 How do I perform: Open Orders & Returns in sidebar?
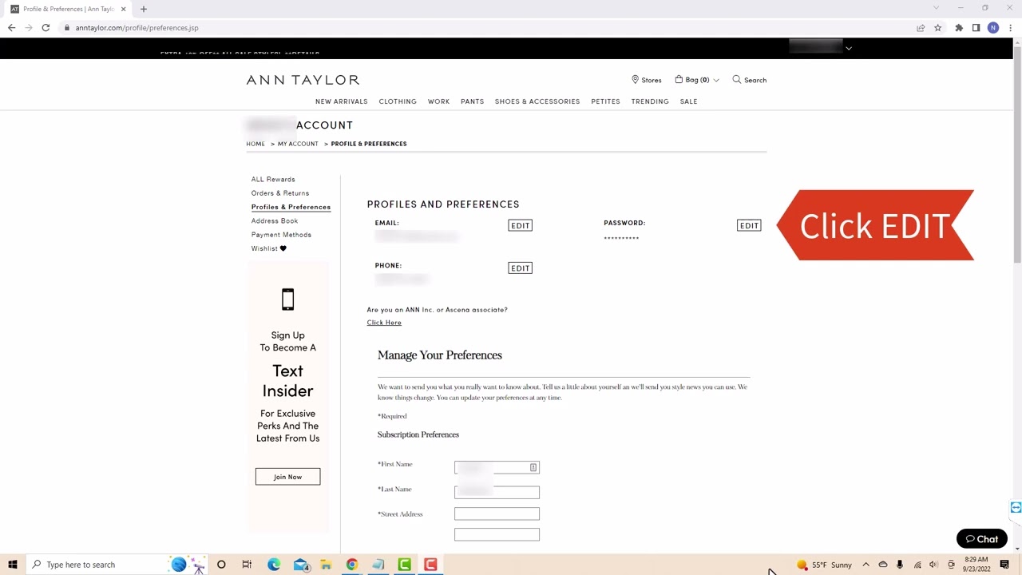(x=280, y=193)
